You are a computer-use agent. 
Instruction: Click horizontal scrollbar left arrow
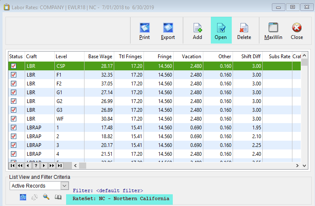[75, 166]
